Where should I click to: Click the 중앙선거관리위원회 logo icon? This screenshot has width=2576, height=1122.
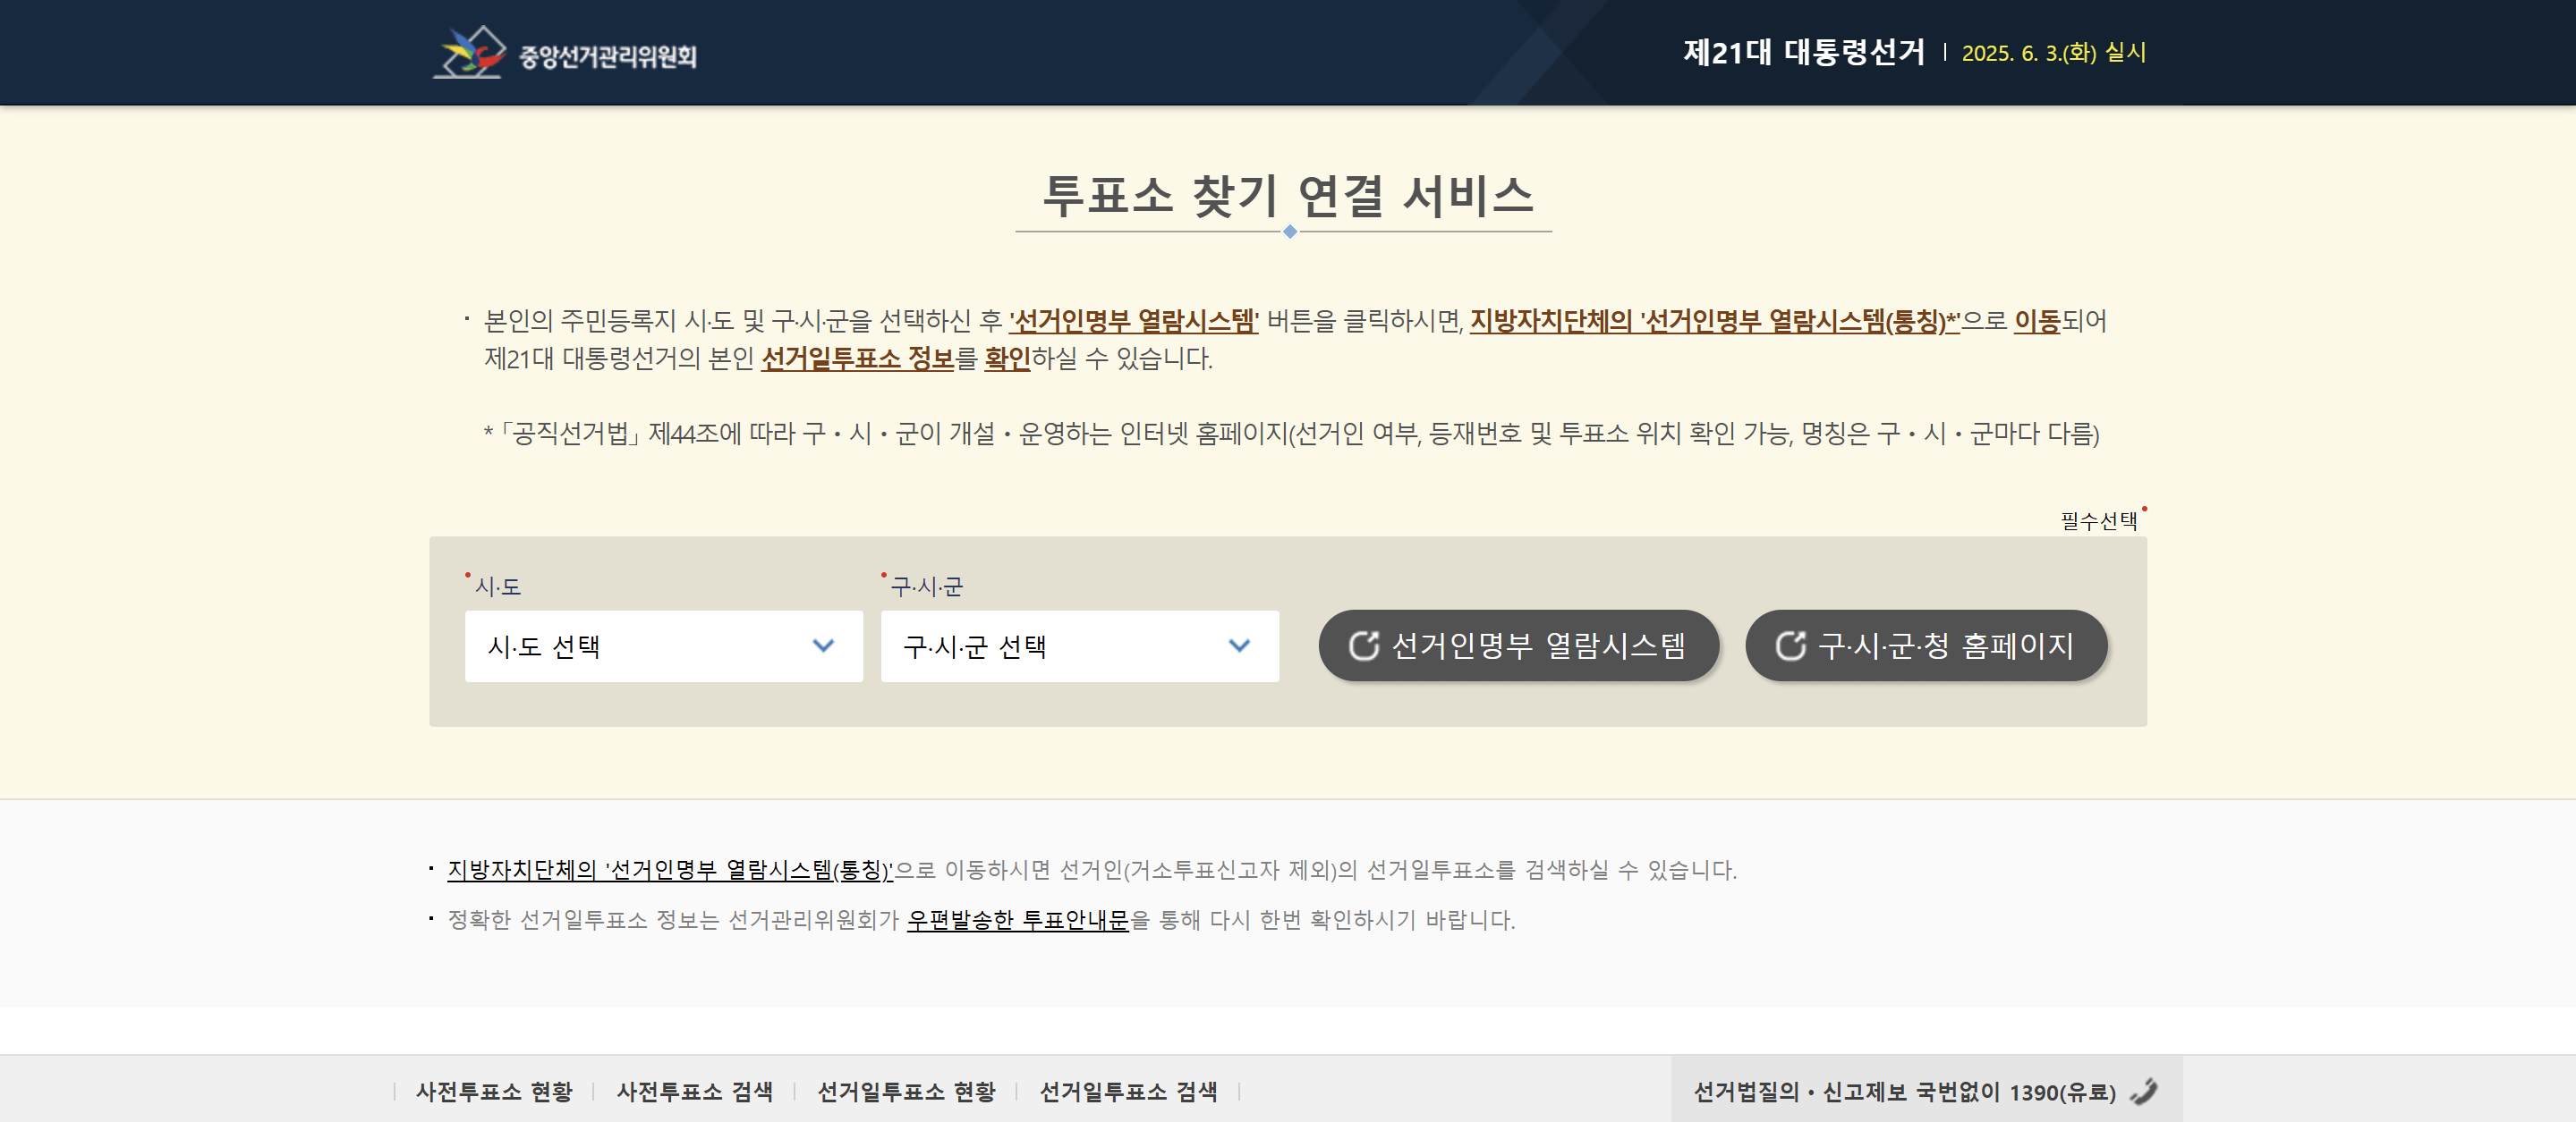(x=470, y=52)
